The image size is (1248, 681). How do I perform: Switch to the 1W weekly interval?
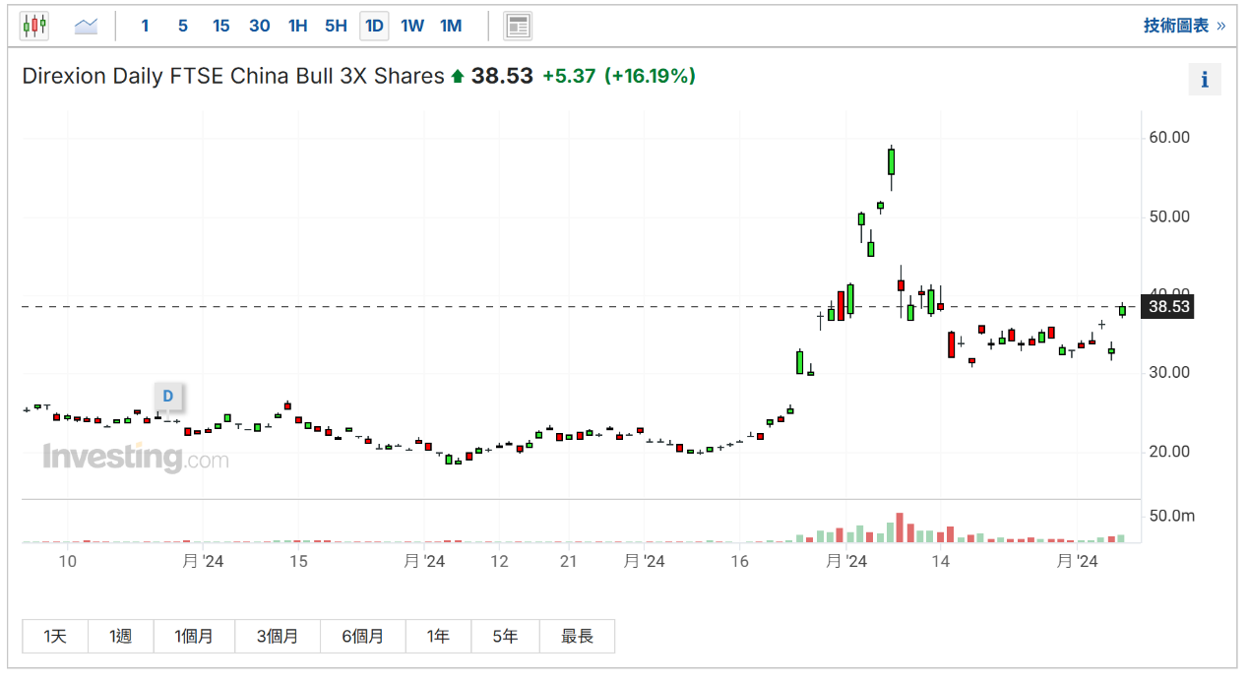click(412, 26)
